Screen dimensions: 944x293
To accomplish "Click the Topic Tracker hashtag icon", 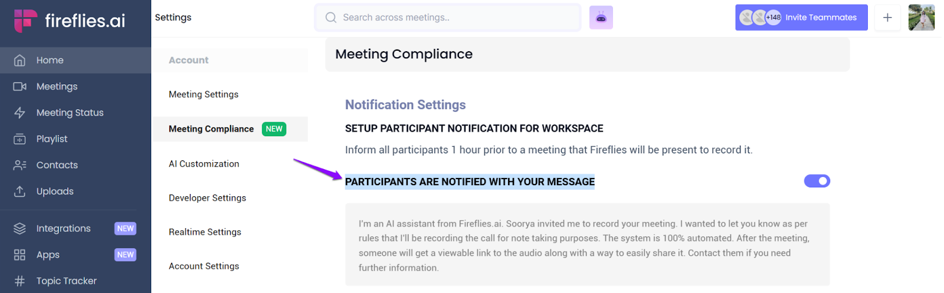I will click(x=19, y=281).
